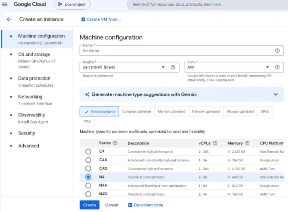The height and width of the screenshot is (212, 288).
Task: Click the Description column header
Action: click(x=138, y=143)
